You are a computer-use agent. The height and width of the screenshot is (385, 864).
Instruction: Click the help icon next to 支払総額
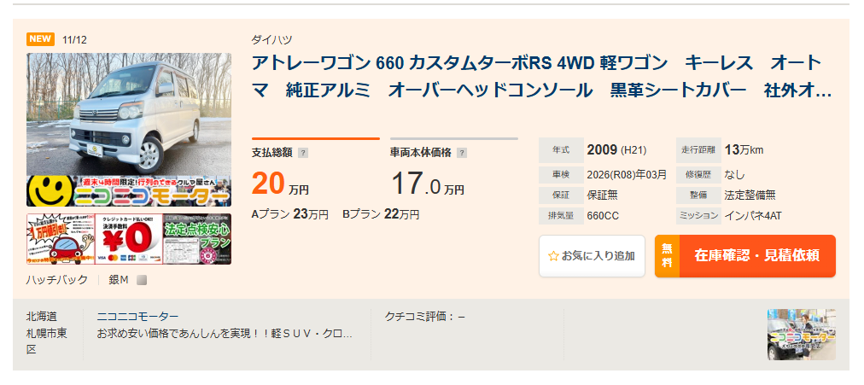303,153
